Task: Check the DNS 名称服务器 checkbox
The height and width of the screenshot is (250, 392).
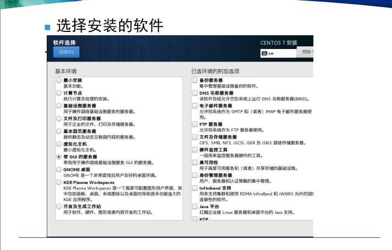Action: click(195, 93)
